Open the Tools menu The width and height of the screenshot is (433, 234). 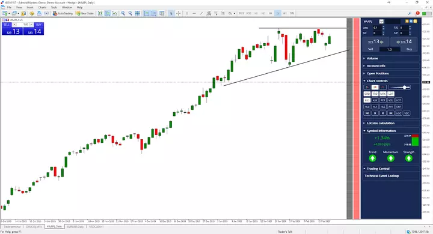pyautogui.click(x=54, y=7)
